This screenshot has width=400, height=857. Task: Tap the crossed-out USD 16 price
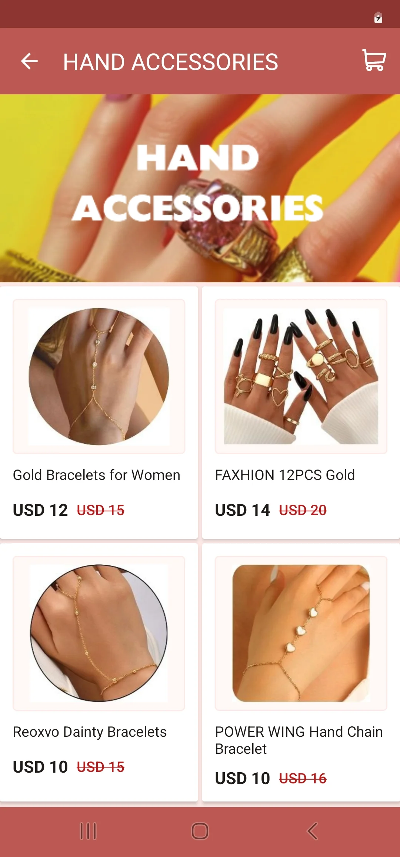point(303,779)
